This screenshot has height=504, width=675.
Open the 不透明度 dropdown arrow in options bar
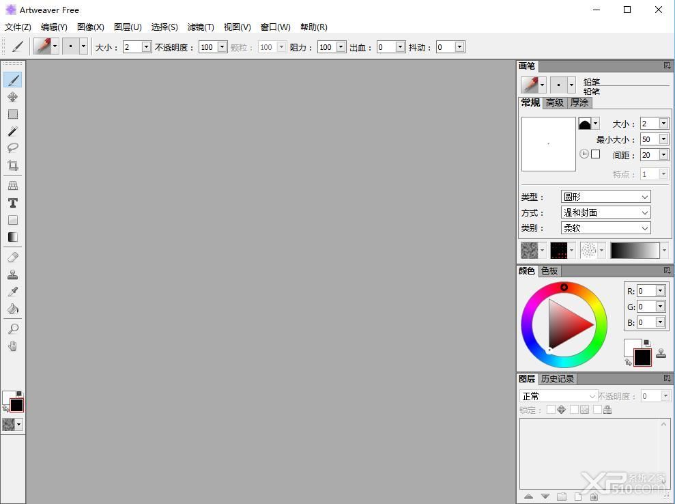222,46
